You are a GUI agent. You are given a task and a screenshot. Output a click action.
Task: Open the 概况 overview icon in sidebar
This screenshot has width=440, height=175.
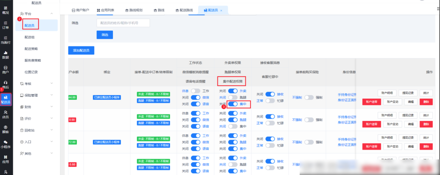coord(5,9)
